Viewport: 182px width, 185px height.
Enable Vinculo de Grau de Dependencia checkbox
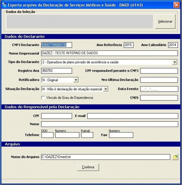point(43,98)
